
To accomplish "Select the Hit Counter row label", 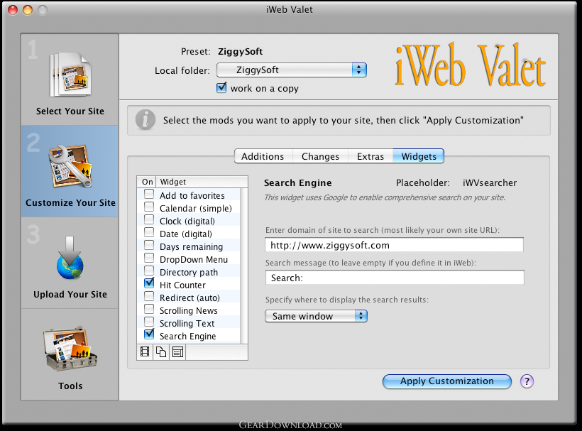I will 182,285.
